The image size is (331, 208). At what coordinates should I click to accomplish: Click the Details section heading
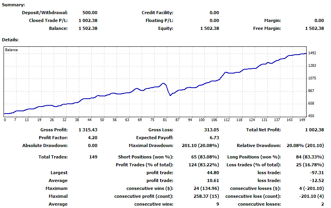point(11,40)
